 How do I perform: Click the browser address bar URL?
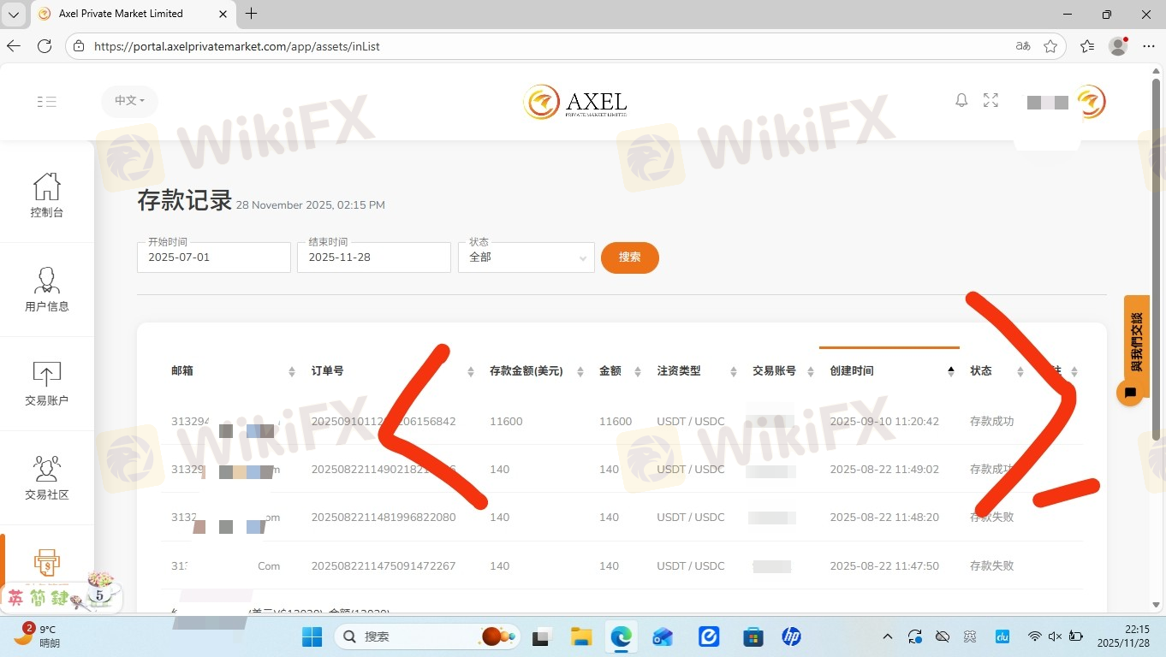[x=237, y=46]
